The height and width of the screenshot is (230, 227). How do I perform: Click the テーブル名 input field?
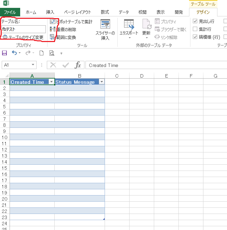(x=24, y=29)
